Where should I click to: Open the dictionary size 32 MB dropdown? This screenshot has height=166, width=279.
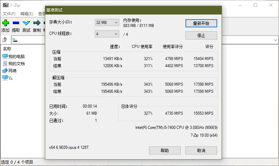[107, 22]
